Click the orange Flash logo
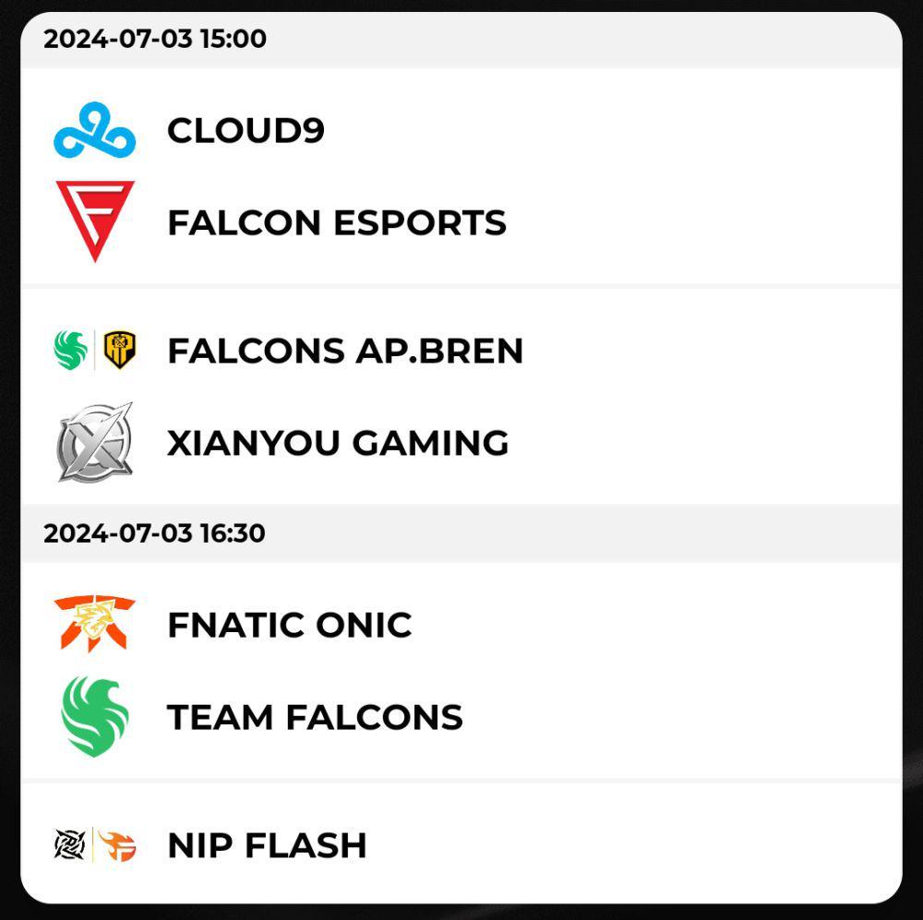Viewport: 923px width, 920px height. coord(117,845)
